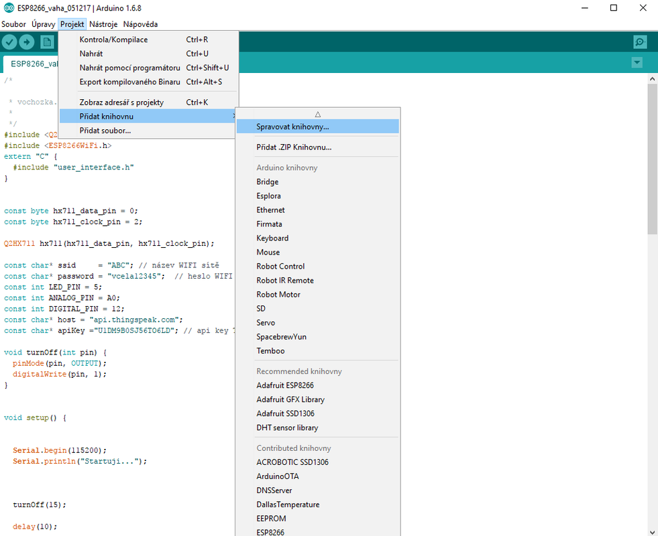Expand the Přidat knihovnu submenu arrow
The width and height of the screenshot is (658, 536).
point(233,116)
